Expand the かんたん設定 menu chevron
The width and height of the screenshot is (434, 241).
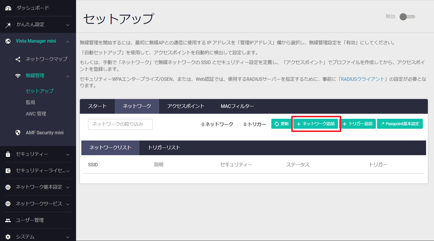(68, 25)
